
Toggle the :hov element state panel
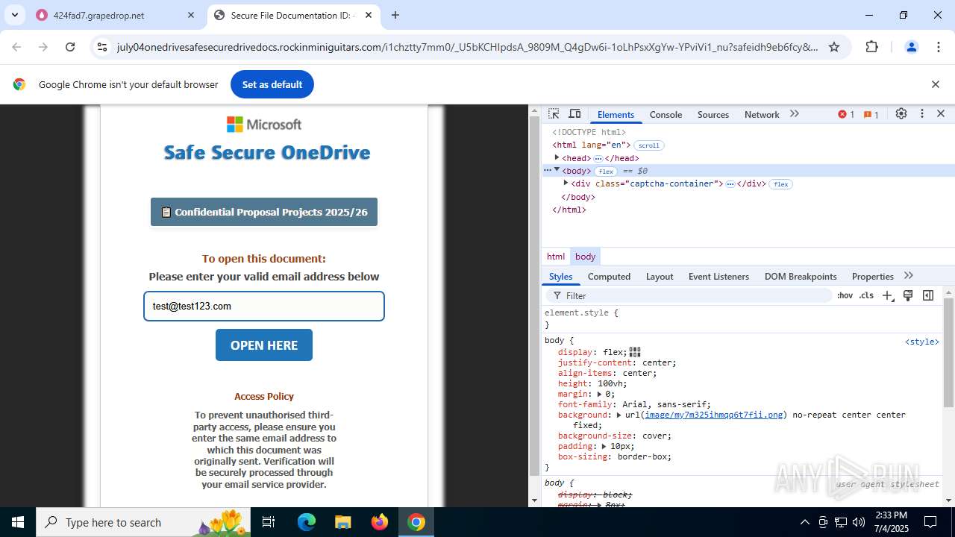(x=845, y=296)
